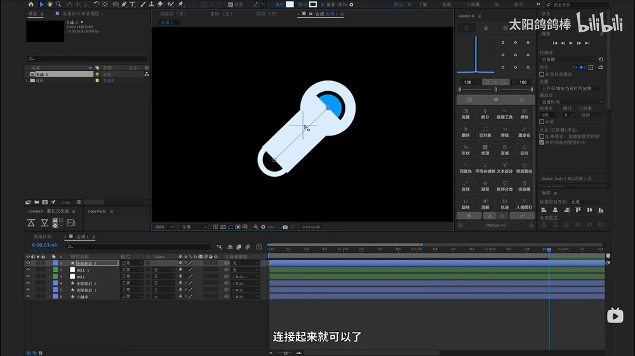Viewport: 635px width, 356px height.
Task: Open the 工作区域 range dropdown
Action: click(572, 89)
